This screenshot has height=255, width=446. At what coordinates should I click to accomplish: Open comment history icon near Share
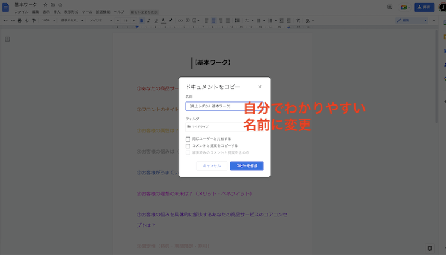pyautogui.click(x=390, y=7)
